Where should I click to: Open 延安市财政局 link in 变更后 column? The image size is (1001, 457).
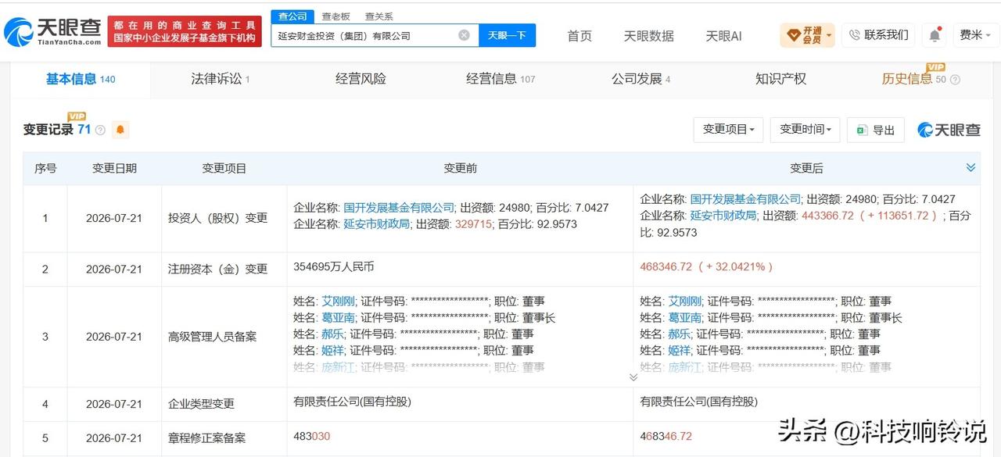click(724, 216)
